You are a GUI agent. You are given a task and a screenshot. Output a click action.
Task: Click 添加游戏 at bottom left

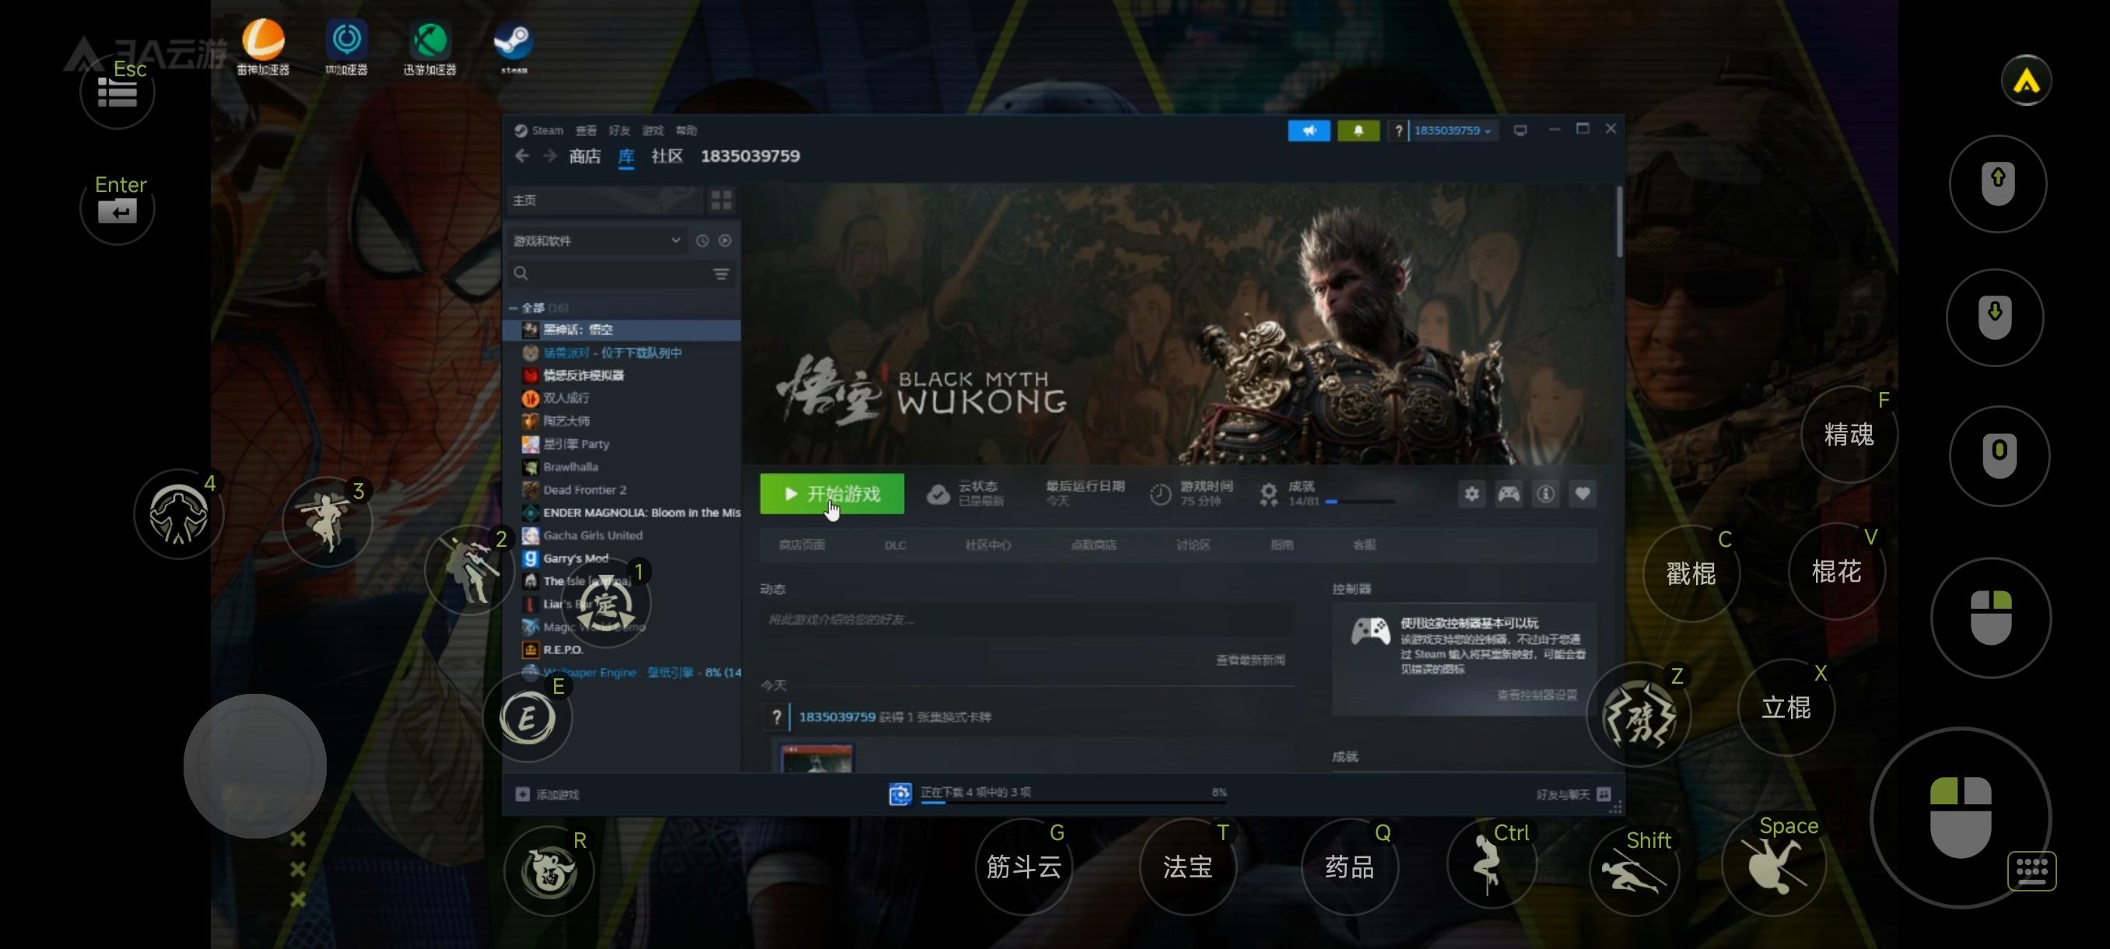[547, 794]
